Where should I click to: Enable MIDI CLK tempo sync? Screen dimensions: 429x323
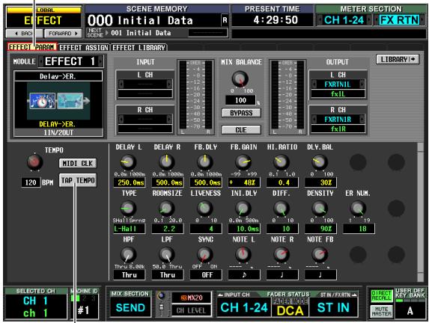coord(78,164)
